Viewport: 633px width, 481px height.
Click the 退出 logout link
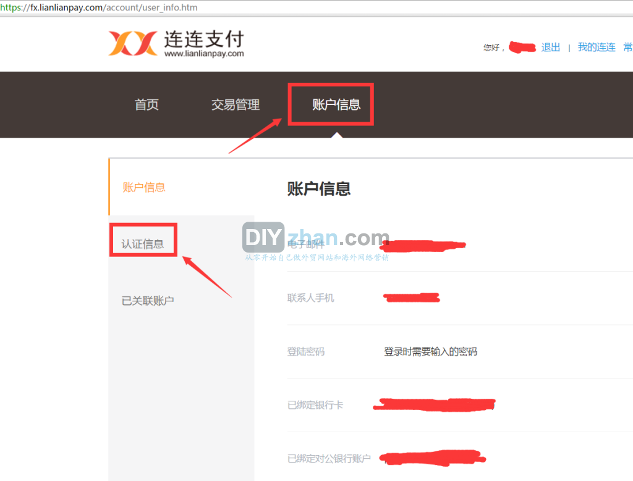(551, 47)
